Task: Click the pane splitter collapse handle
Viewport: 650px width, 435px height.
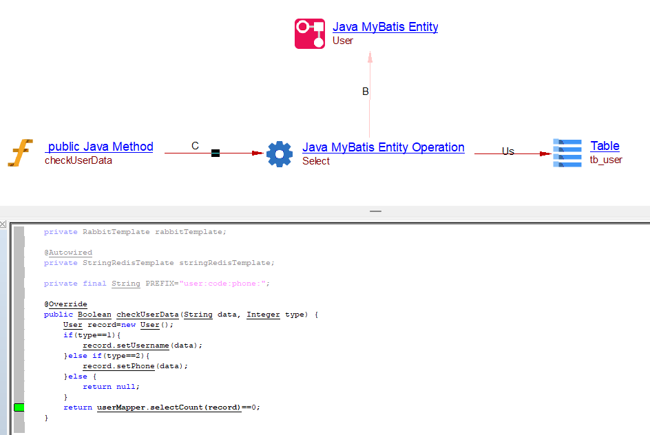Action: coord(375,211)
